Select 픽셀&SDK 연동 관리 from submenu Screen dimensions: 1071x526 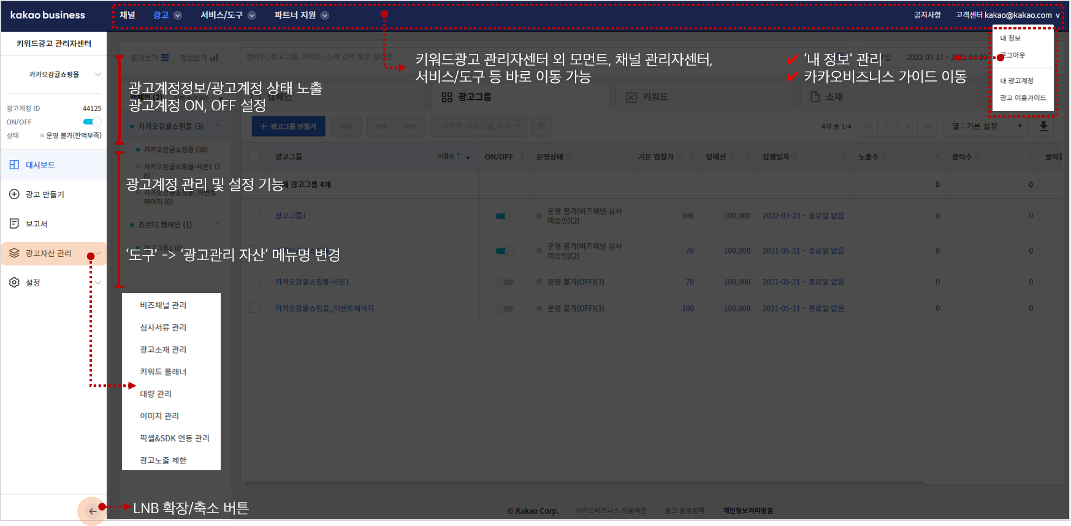[x=175, y=438]
